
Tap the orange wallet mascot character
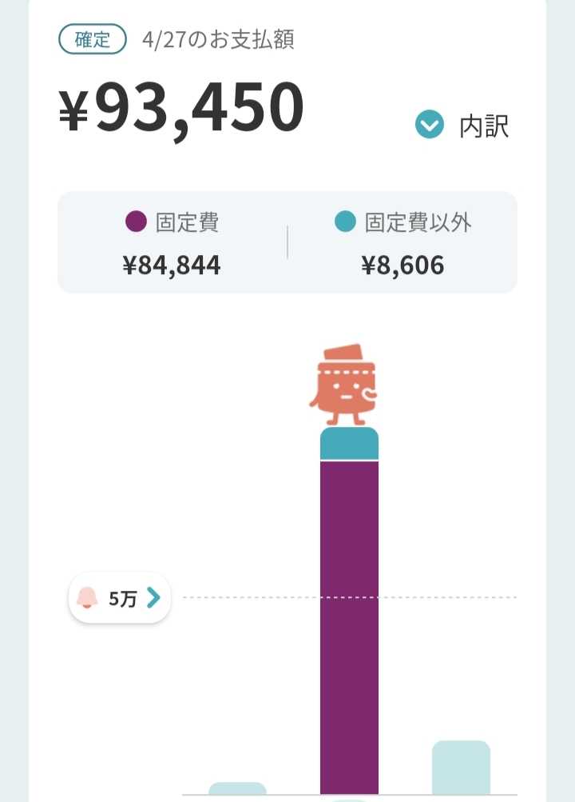click(x=343, y=385)
